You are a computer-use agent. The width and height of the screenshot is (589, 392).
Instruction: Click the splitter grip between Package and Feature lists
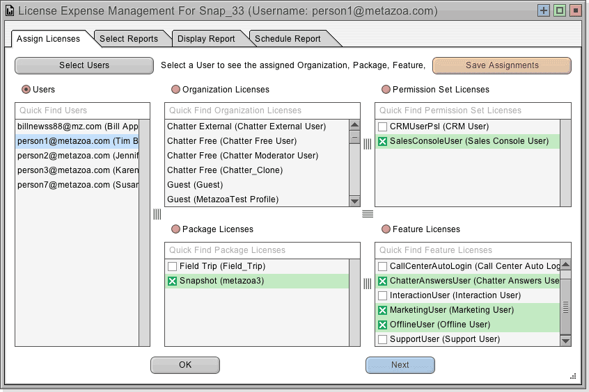(368, 284)
